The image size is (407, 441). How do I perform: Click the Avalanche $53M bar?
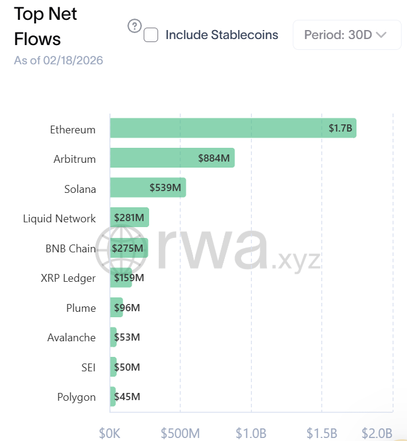(114, 337)
